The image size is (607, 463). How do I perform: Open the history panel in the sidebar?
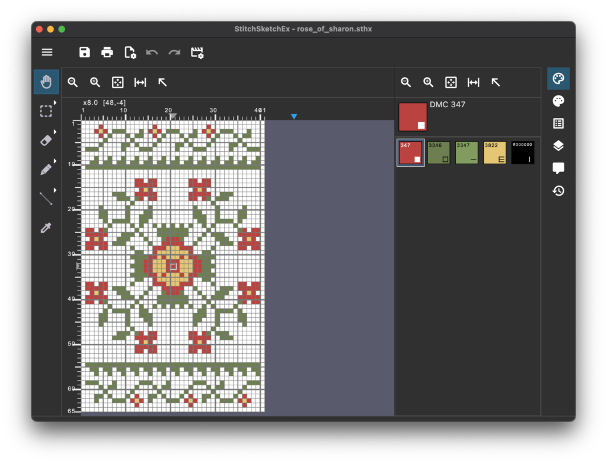[558, 191]
